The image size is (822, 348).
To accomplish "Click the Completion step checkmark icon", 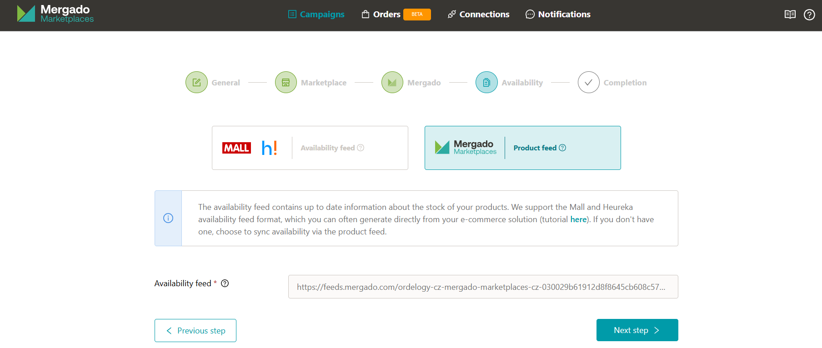I will click(x=588, y=83).
